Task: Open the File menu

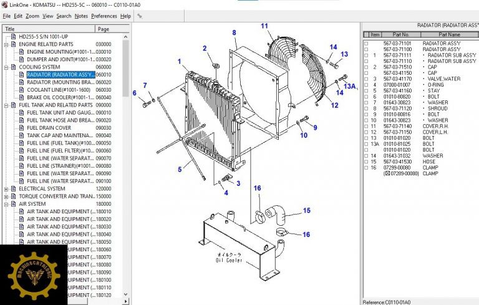Action: (6, 16)
